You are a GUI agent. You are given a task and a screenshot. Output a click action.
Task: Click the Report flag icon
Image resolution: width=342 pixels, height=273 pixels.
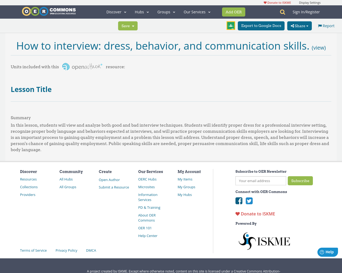pyautogui.click(x=320, y=25)
